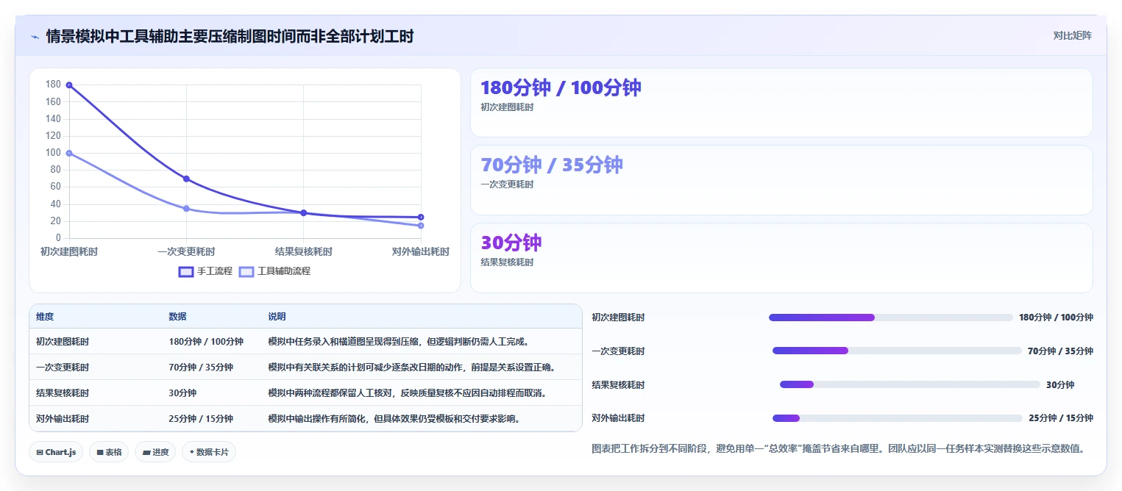
Task: Click the dashboard title heading text
Action: [230, 36]
